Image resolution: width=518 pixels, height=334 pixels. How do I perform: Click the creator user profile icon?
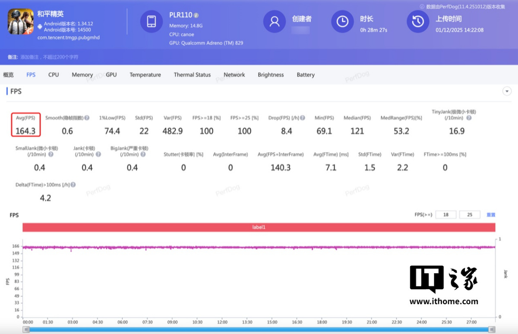[x=275, y=22]
